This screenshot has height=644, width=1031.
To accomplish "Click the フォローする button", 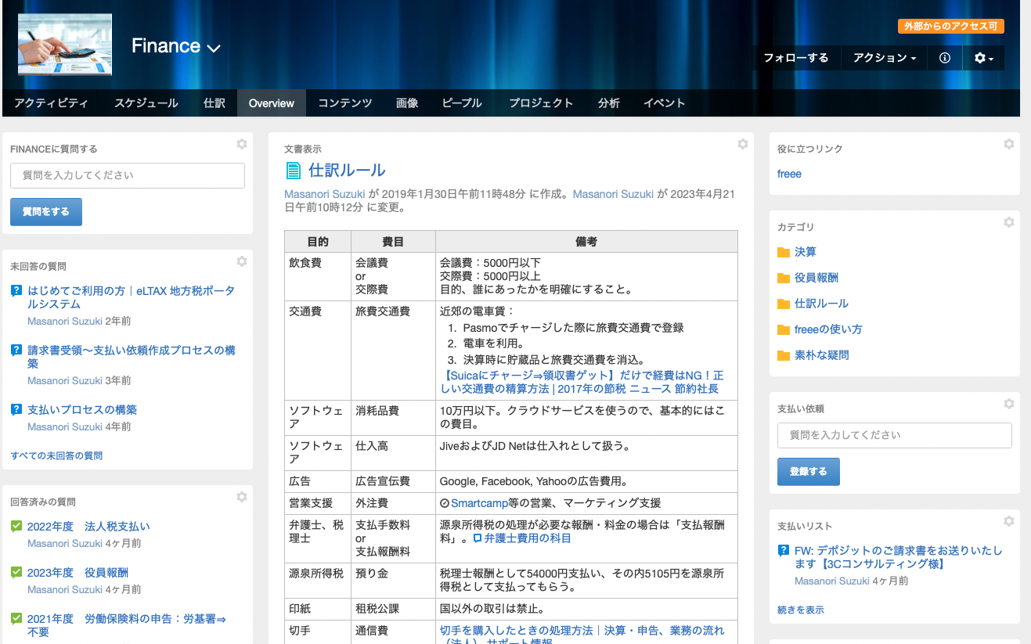I will click(795, 58).
